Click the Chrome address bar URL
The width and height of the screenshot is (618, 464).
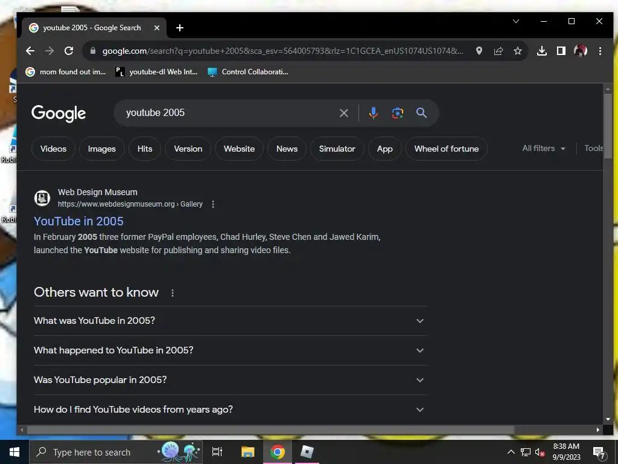(x=282, y=51)
